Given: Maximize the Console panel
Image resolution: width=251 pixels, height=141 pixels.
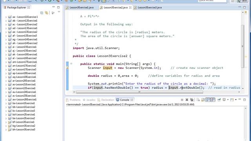Looking at the screenshot, I should [x=245, y=100].
